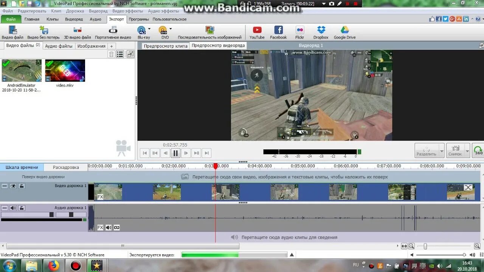
Task: Upload video to Flickr
Action: 300,33
